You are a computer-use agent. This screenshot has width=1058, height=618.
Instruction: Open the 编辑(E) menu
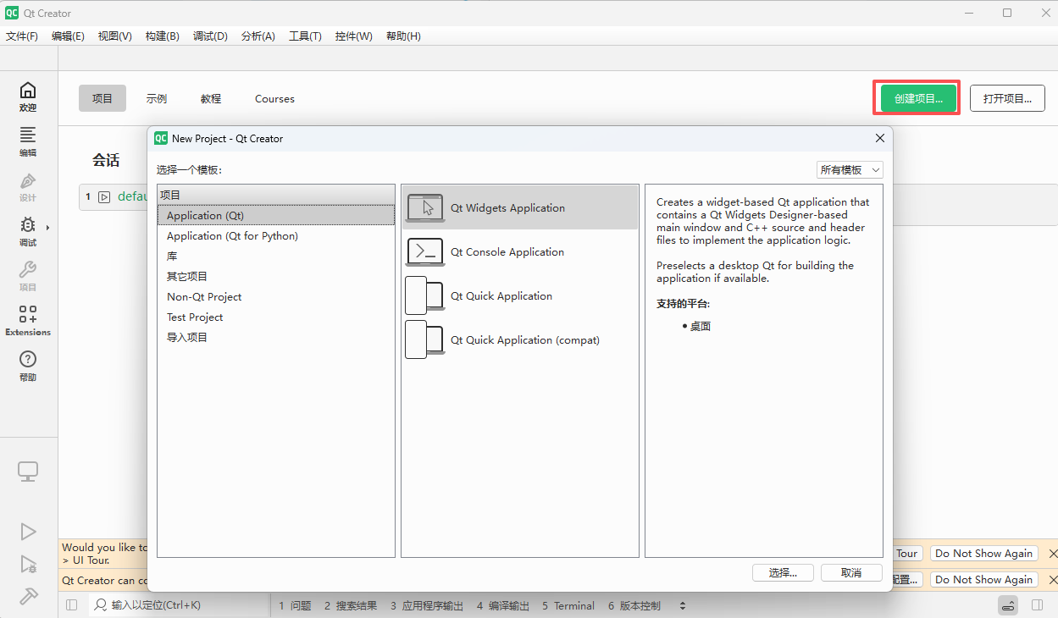coord(68,36)
